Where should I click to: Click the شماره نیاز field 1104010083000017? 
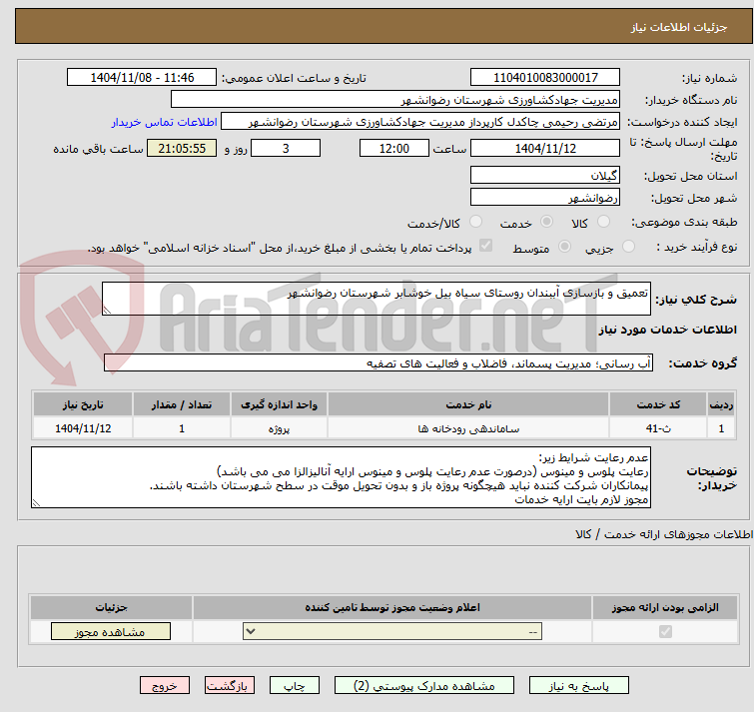coord(545,78)
